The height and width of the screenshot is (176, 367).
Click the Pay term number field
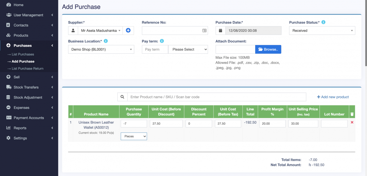click(155, 49)
